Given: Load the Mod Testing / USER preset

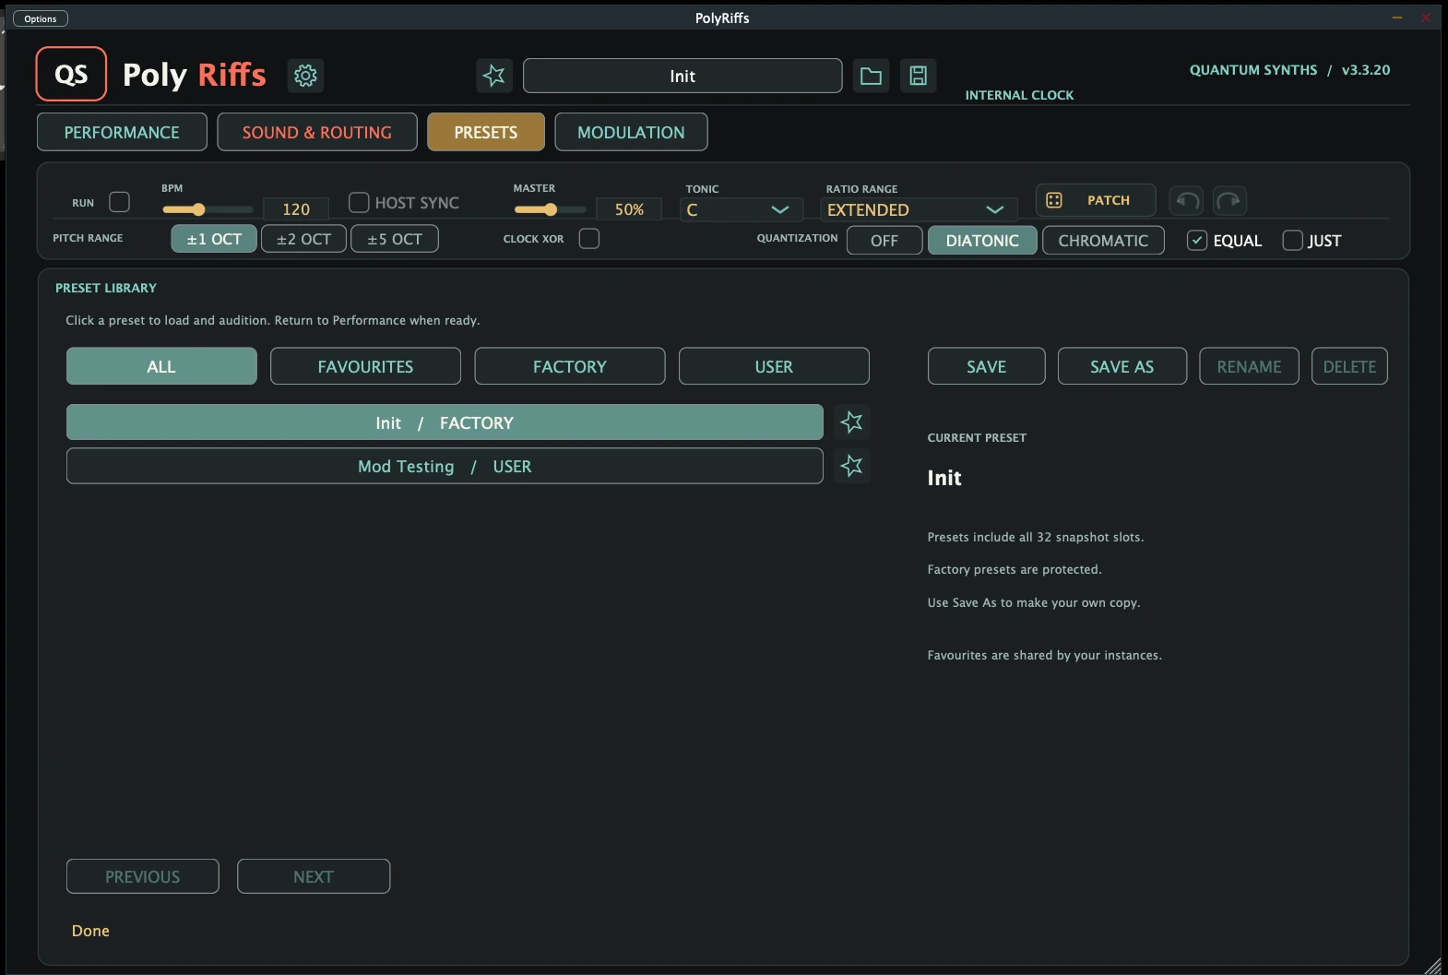Looking at the screenshot, I should [x=445, y=466].
